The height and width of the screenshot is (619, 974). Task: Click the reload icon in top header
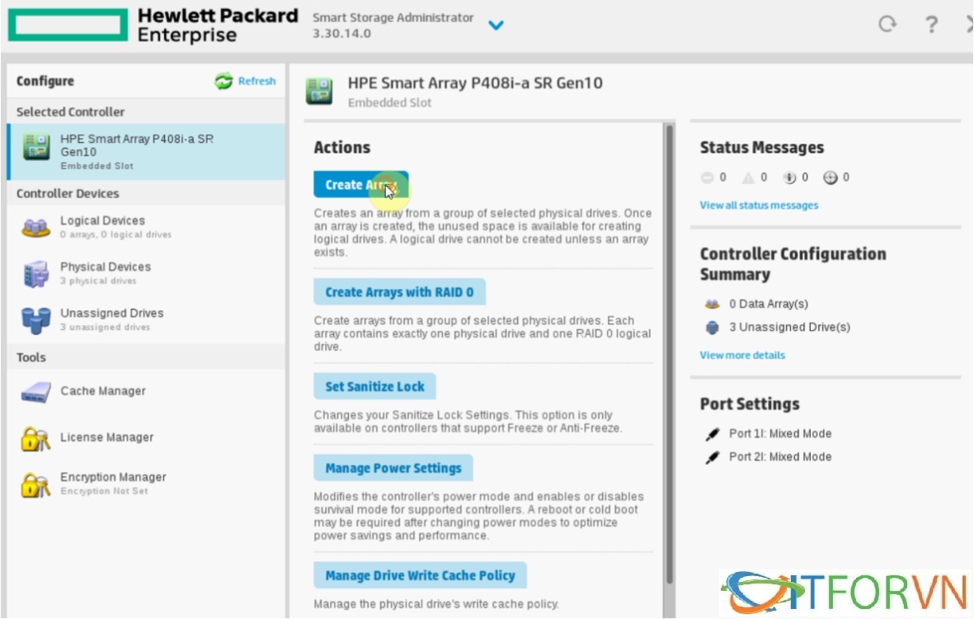[x=887, y=25]
